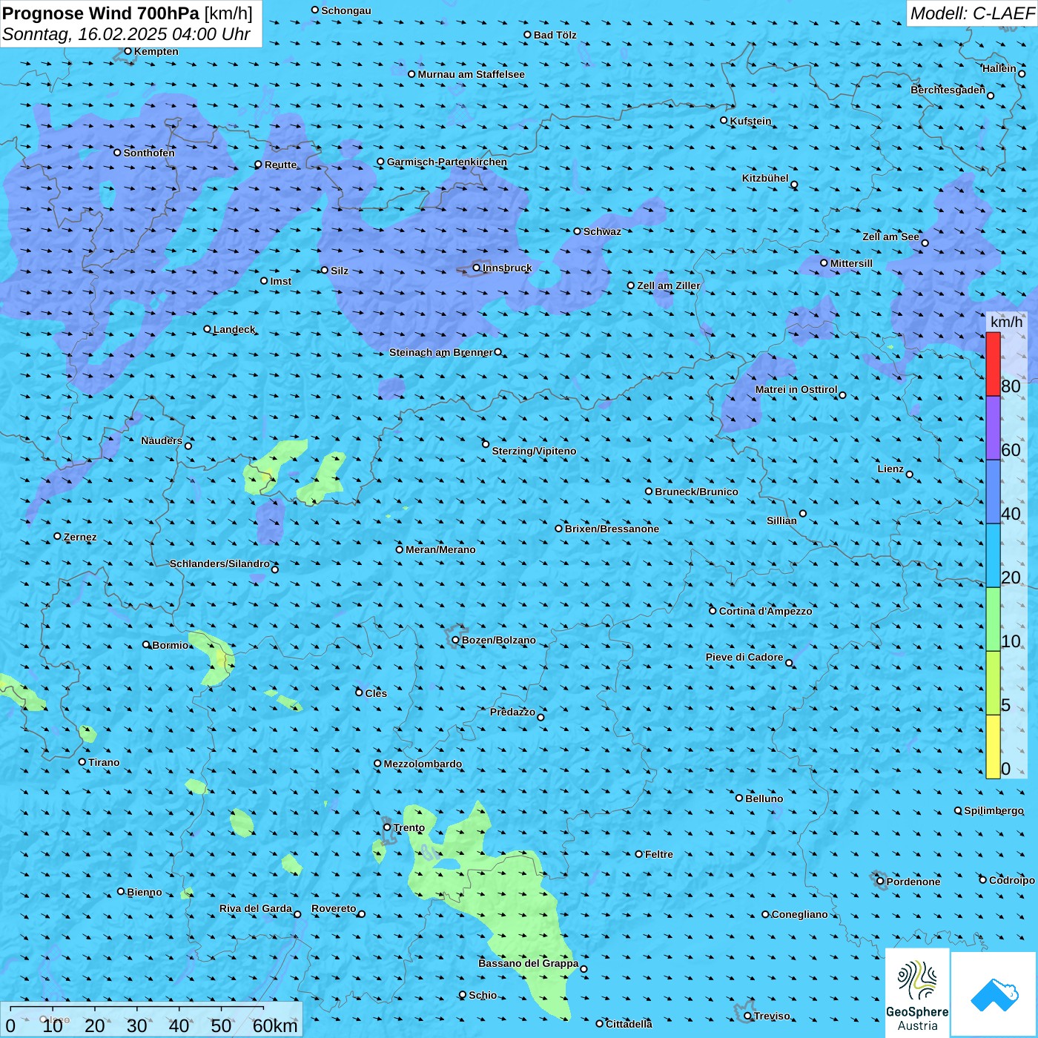Click the 'Bienno' label
The height and width of the screenshot is (1038, 1038).
[145, 892]
